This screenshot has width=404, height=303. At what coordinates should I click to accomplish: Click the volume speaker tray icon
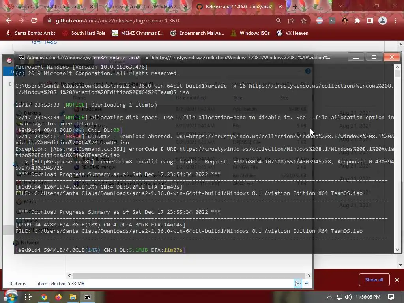pyautogui.click(x=348, y=297)
